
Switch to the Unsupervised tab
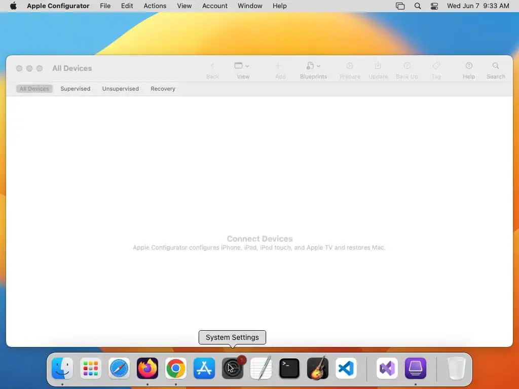[x=121, y=89]
